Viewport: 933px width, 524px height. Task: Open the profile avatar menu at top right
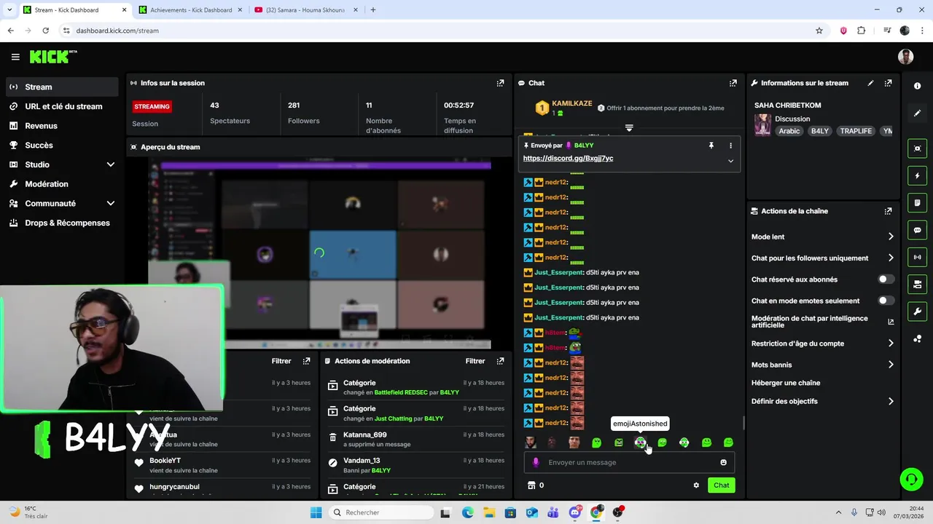point(905,57)
